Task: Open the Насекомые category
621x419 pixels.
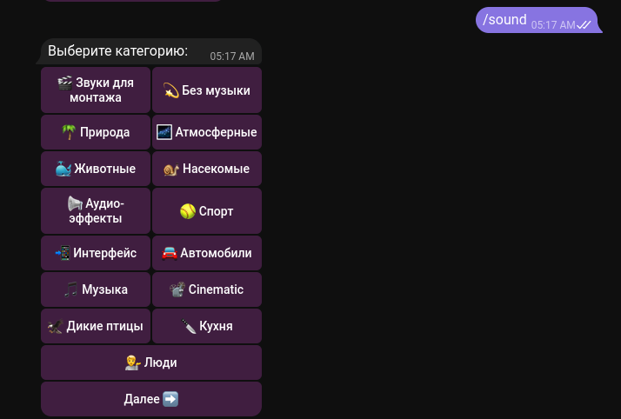Action: [x=207, y=169]
